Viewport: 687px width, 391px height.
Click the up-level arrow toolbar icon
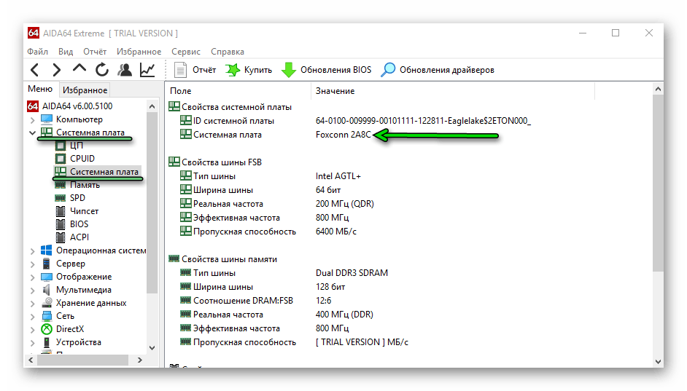(x=79, y=68)
